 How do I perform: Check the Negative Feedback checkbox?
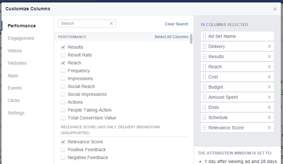(63, 158)
